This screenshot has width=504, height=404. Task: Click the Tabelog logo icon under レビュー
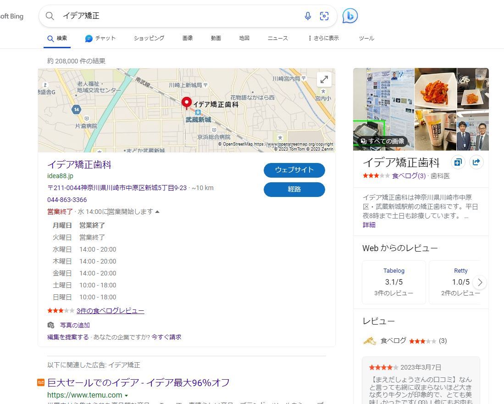pos(370,341)
